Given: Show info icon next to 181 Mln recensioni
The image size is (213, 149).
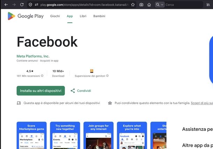Looking at the screenshot, I should click(x=42, y=76).
